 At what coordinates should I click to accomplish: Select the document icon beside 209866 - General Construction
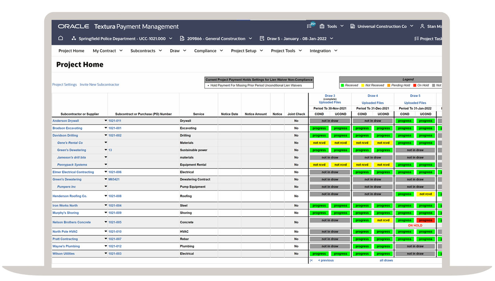[x=182, y=38]
